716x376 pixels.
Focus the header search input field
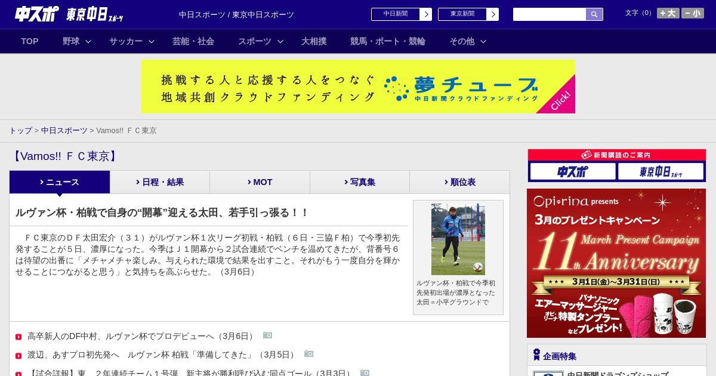pos(550,14)
